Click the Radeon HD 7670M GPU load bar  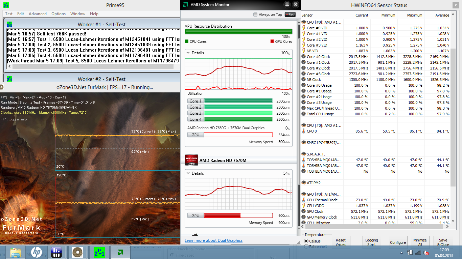[238, 215]
